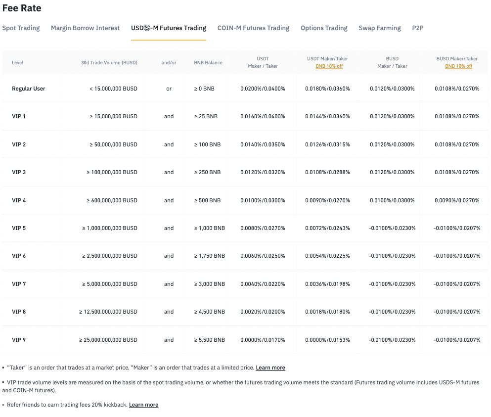Select the VIP 1 level label
Viewport: 491px width, 417px height.
19,116
